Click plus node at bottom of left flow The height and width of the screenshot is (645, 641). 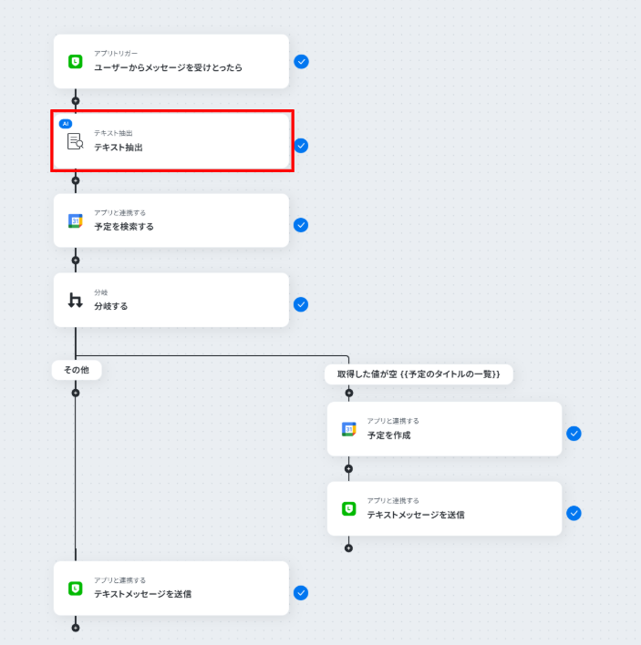pyautogui.click(x=76, y=627)
